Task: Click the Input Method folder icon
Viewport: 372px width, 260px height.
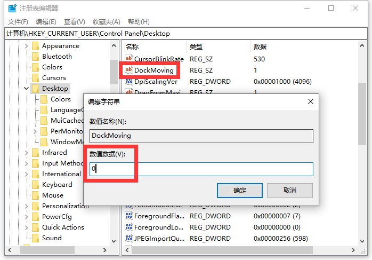Action: pyautogui.click(x=35, y=163)
